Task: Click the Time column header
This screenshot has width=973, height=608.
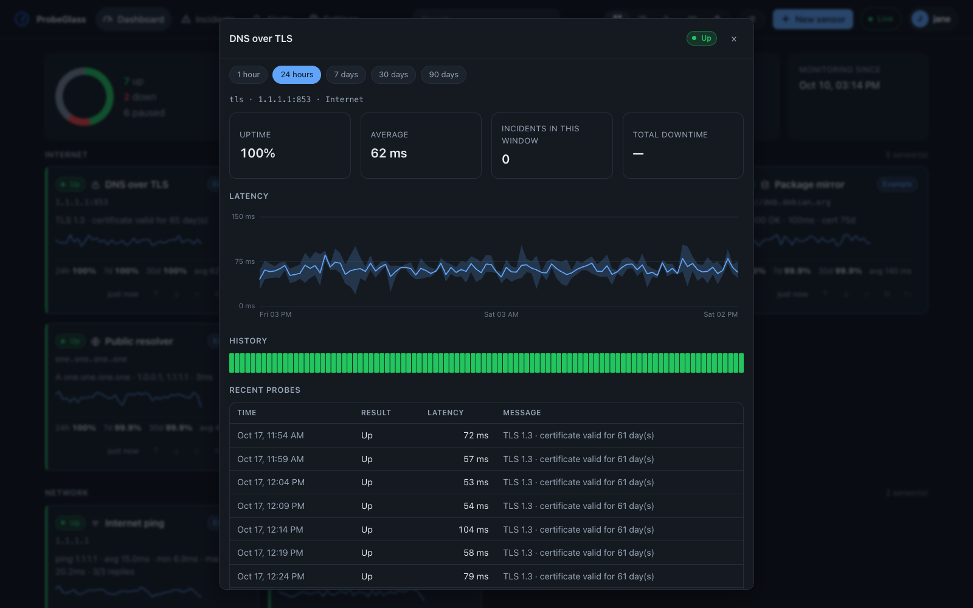Action: click(x=247, y=413)
